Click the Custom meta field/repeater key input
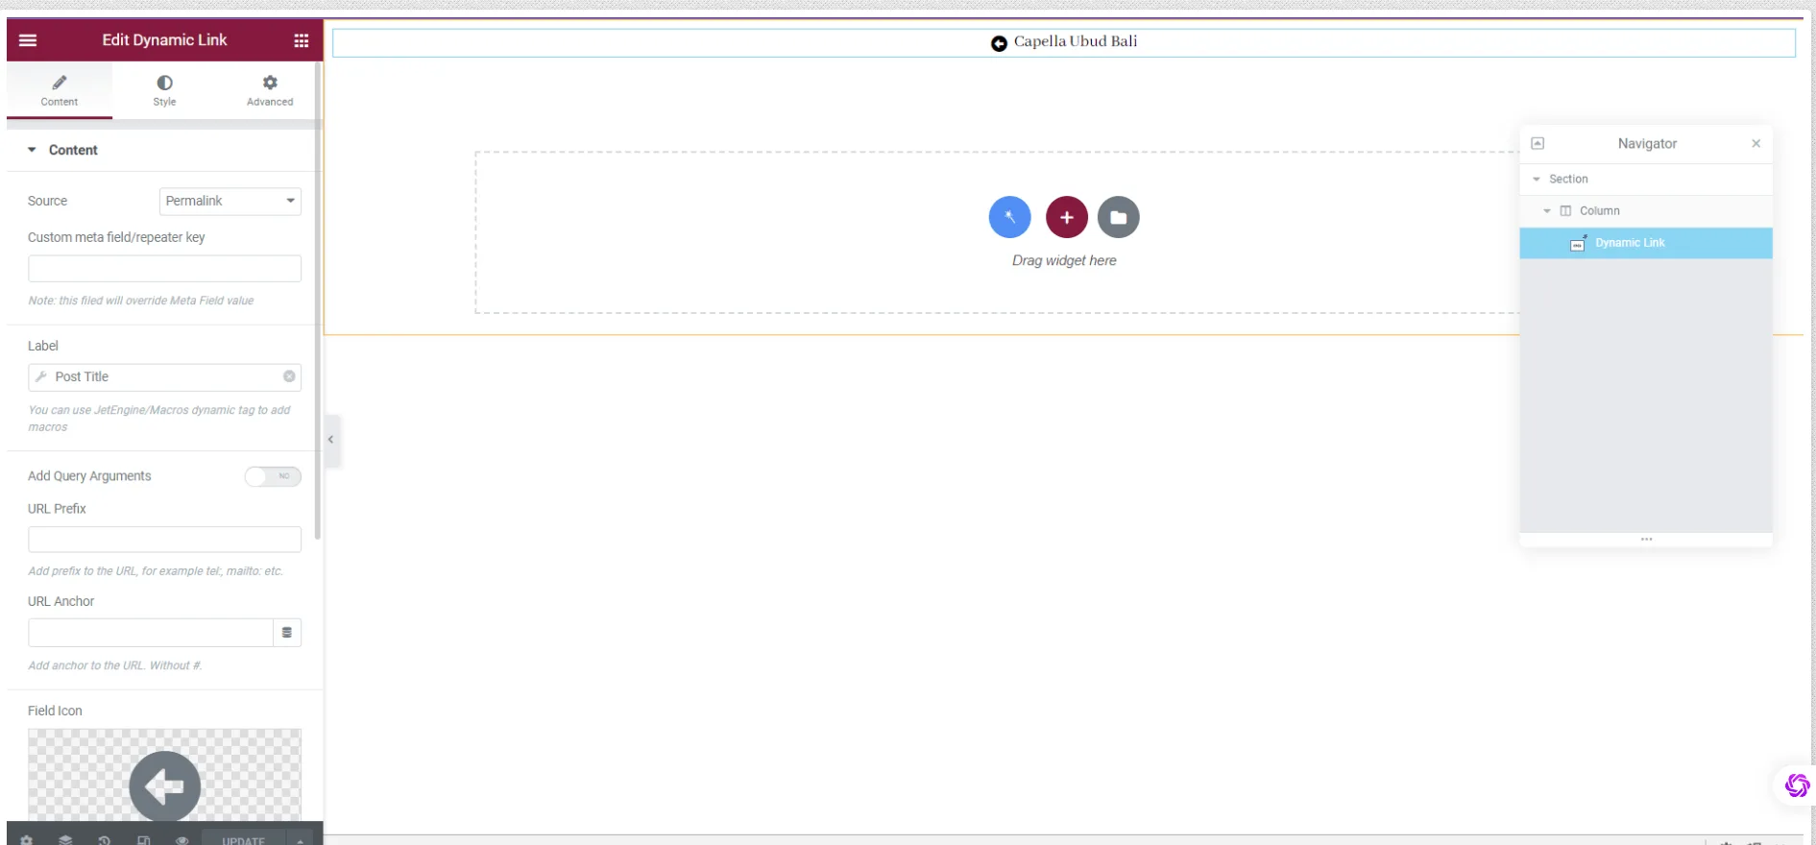Viewport: 1816px width, 845px height. point(164,268)
